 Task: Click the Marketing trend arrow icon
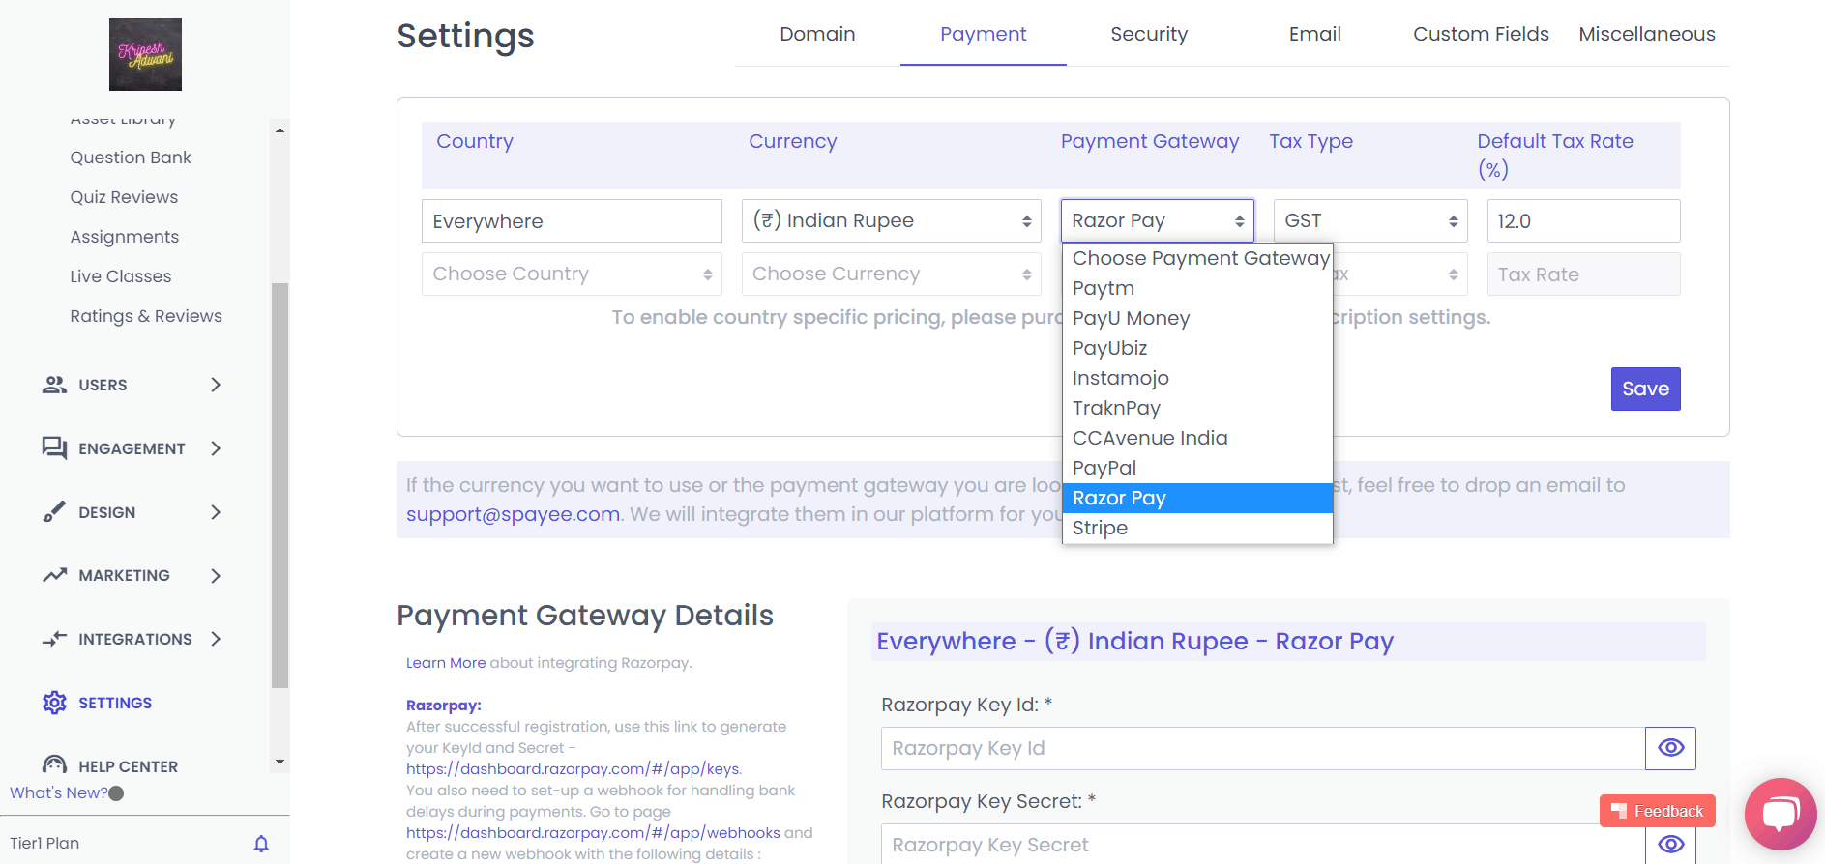54,575
